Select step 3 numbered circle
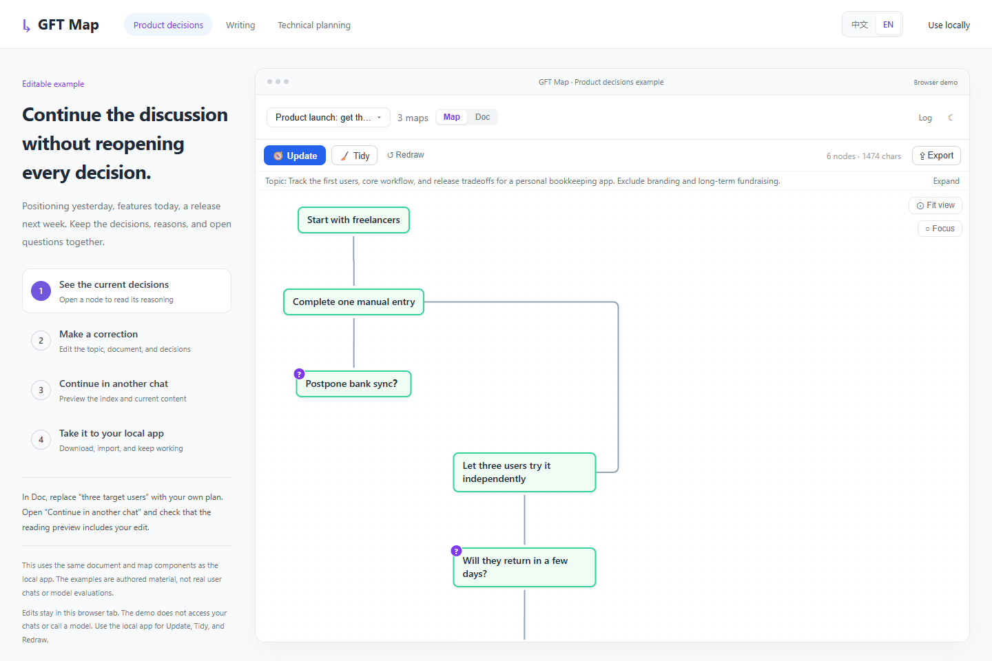This screenshot has width=992, height=661. click(41, 390)
